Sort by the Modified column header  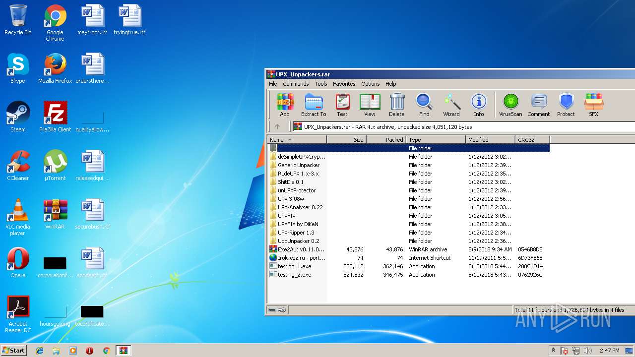[x=490, y=140]
